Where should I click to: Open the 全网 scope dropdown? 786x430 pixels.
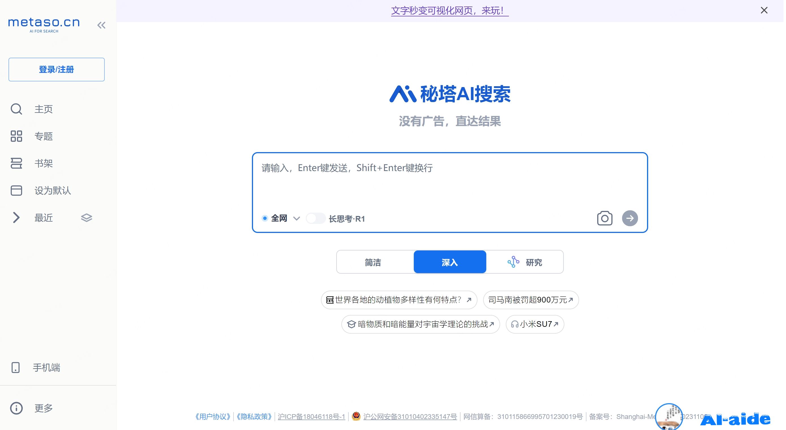[281, 219]
